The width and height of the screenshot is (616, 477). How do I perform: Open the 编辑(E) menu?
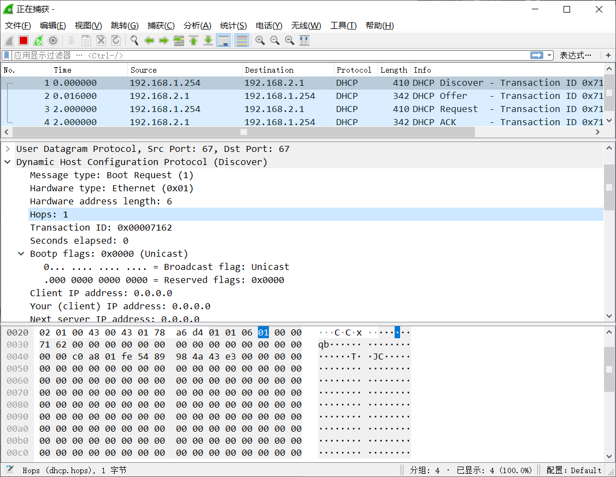point(53,26)
